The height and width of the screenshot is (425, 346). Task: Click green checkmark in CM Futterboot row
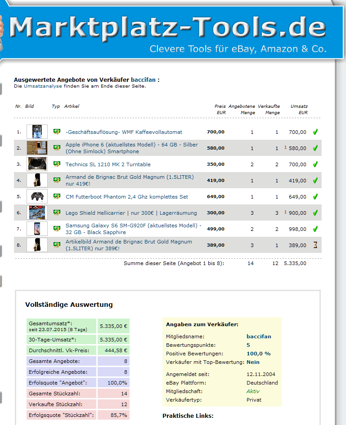point(315,196)
